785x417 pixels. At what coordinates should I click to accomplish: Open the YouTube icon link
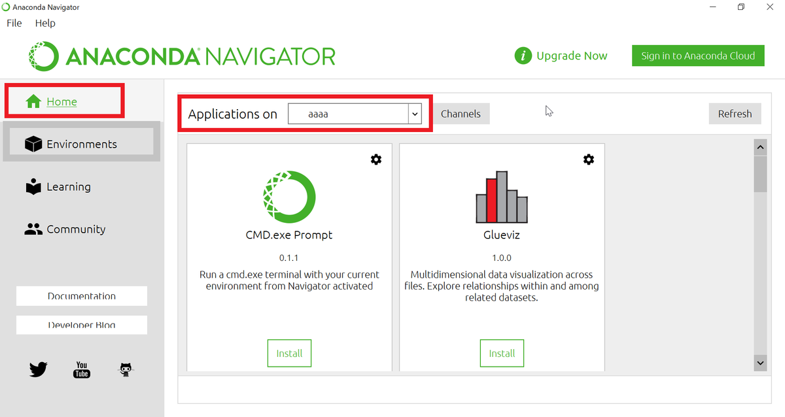82,370
